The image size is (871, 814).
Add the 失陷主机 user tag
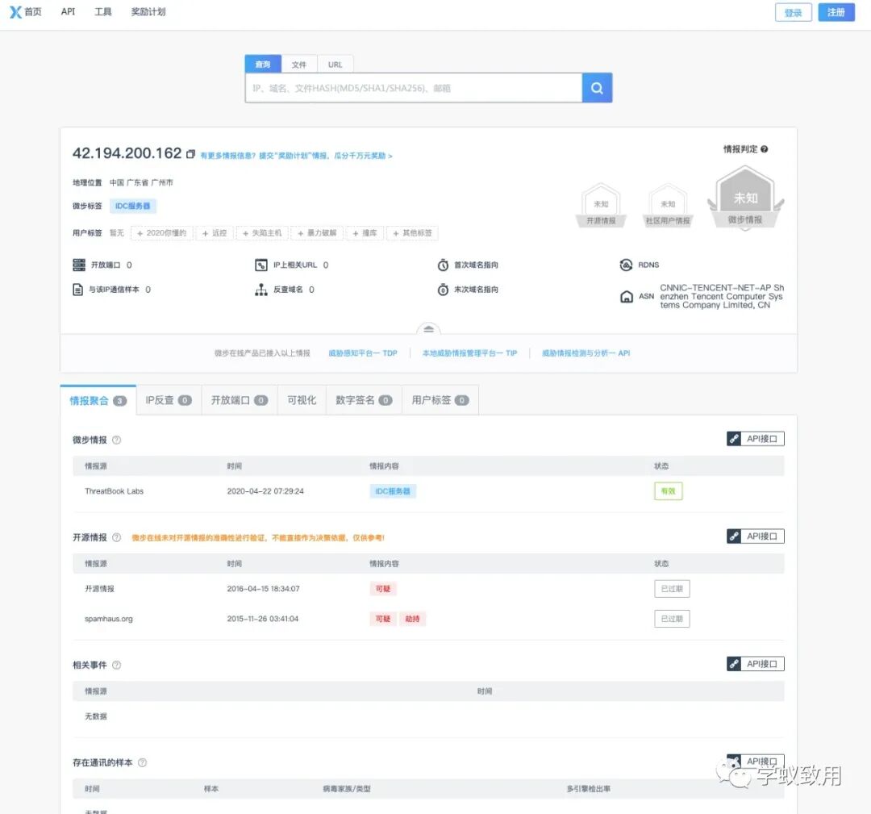(x=262, y=233)
